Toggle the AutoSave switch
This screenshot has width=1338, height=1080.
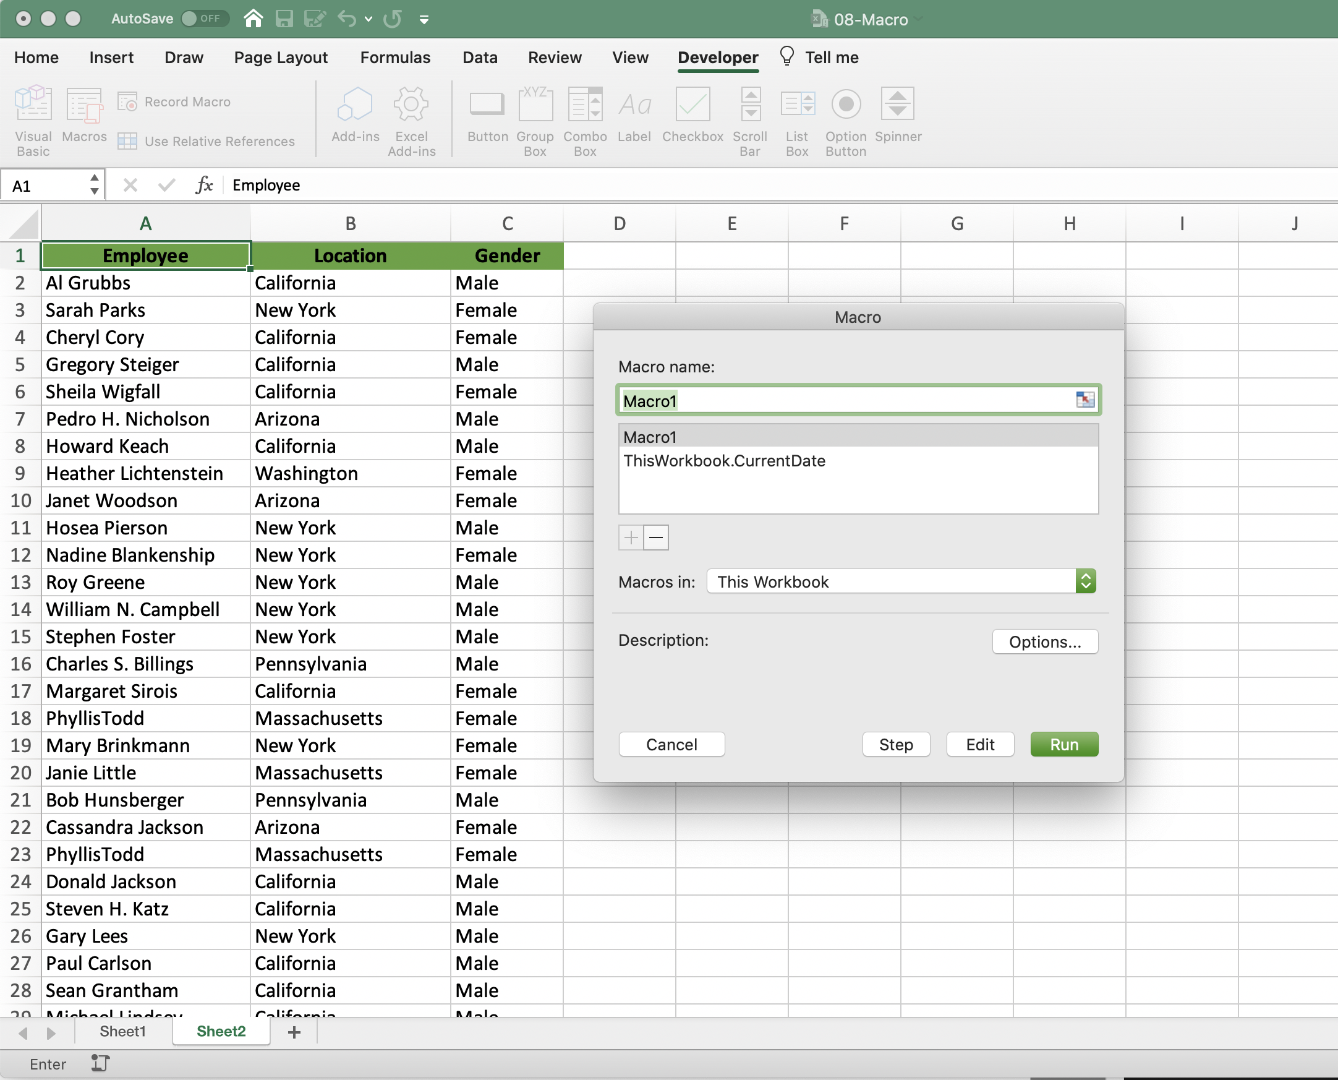click(205, 19)
